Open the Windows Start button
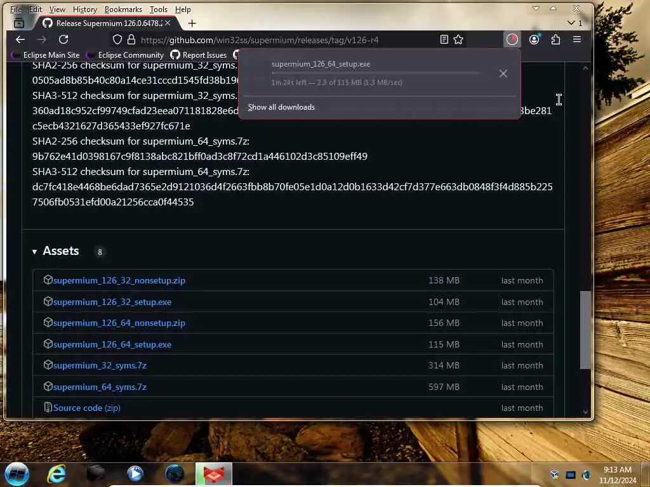The width and height of the screenshot is (650, 487). point(17,474)
